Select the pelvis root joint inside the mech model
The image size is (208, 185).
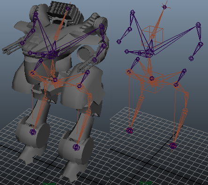55,80
